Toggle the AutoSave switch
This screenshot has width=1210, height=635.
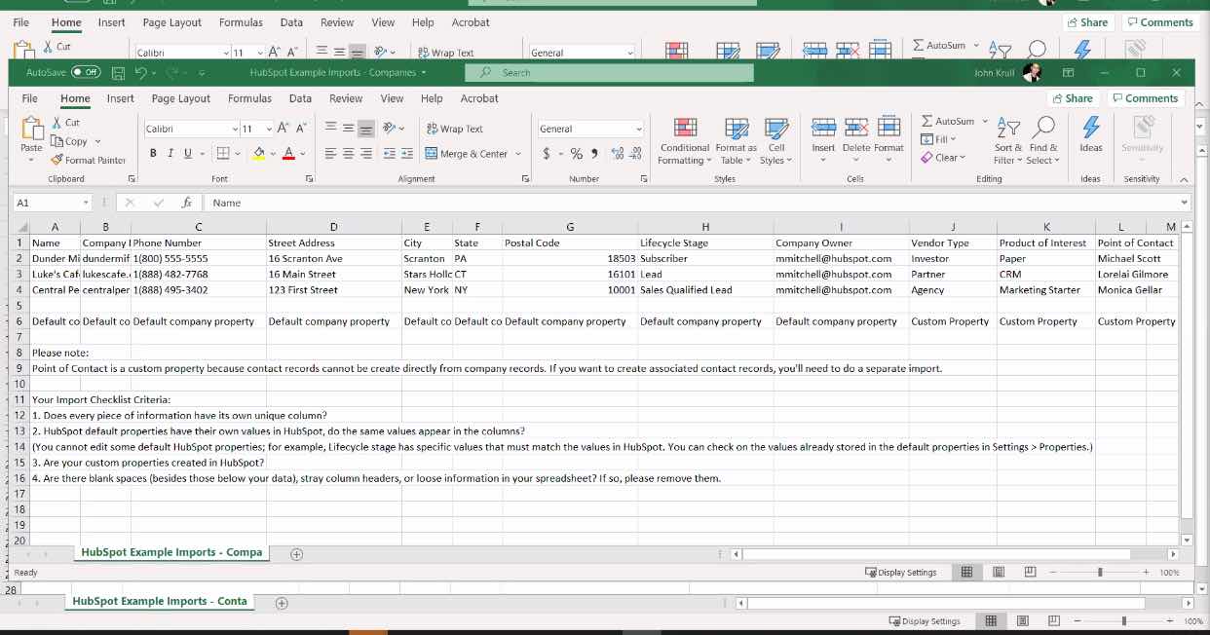(x=86, y=72)
